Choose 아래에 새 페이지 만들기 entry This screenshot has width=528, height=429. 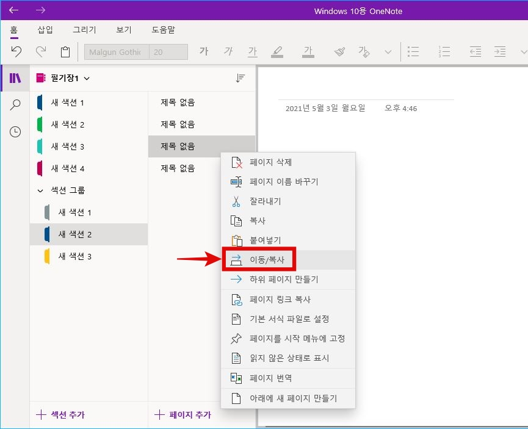[x=288, y=398]
